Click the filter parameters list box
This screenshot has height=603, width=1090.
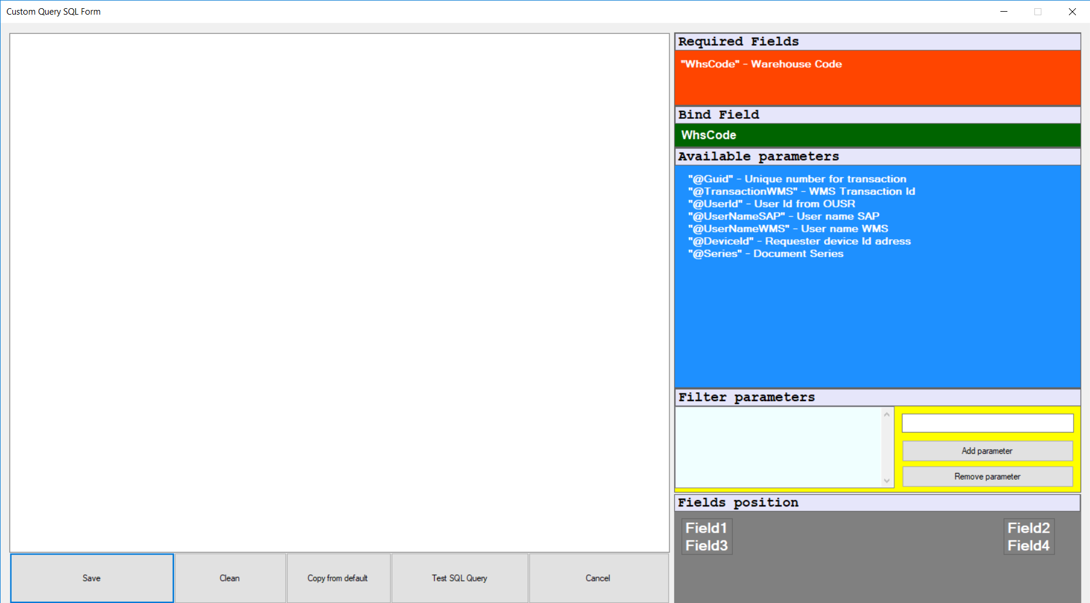(x=778, y=447)
